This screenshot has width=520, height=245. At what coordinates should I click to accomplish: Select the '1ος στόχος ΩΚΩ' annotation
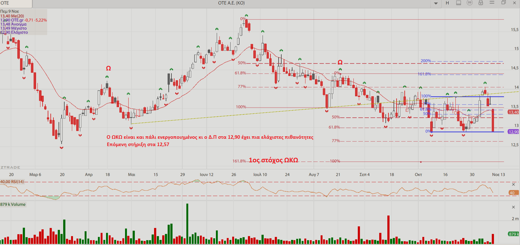point(273,160)
